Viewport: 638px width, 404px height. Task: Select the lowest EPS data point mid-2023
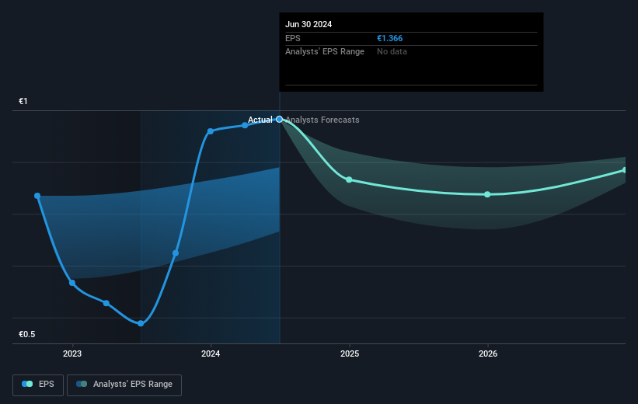(141, 323)
